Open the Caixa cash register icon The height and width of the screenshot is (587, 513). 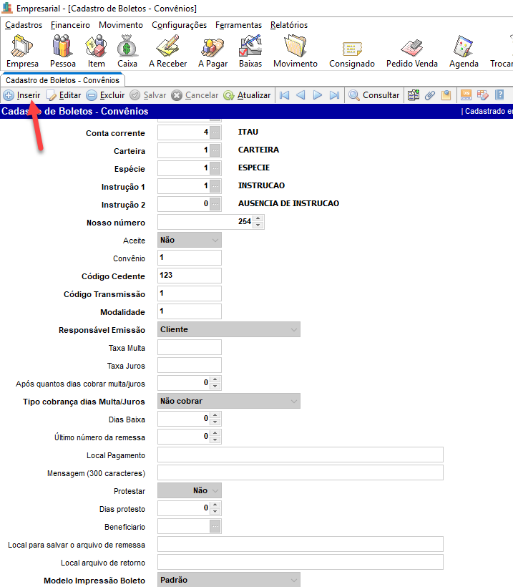click(127, 52)
